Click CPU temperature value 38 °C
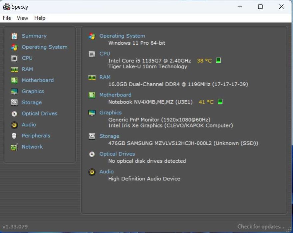The height and width of the screenshot is (233, 293). coord(204,61)
